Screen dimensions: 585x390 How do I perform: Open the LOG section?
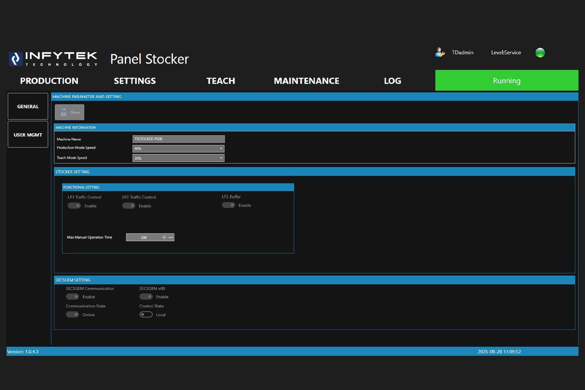392,80
